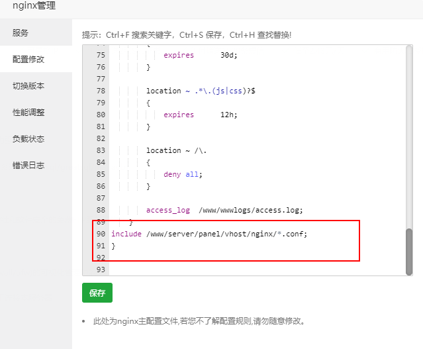
Task: Click line number 82 in gutter
Action: coord(101,138)
